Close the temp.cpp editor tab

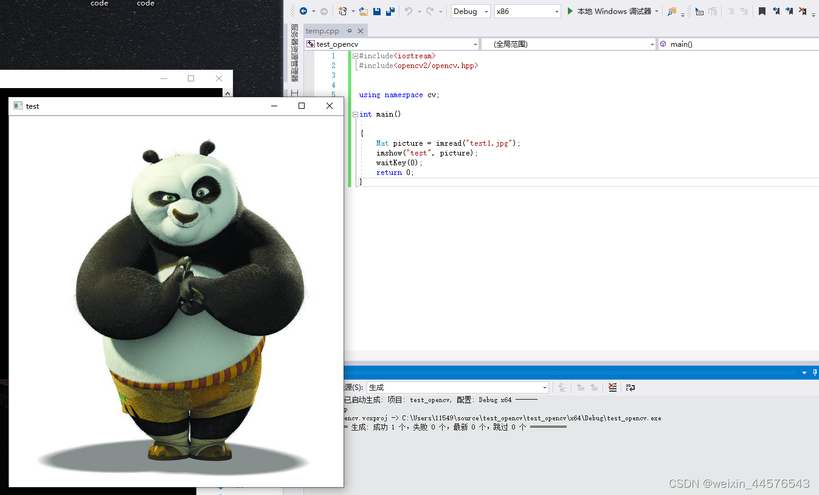tap(361, 30)
